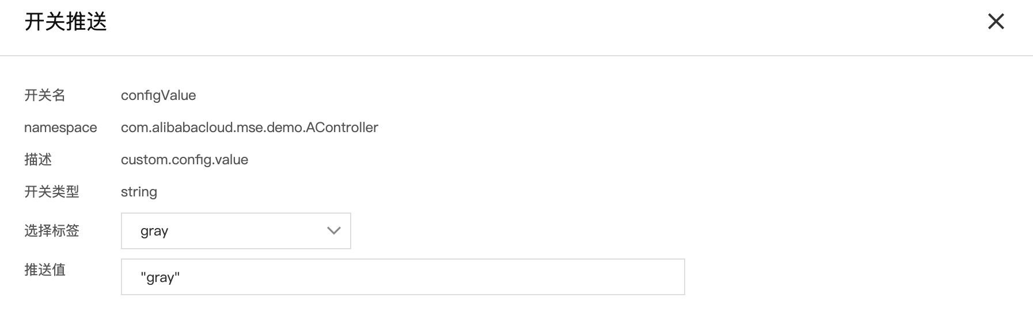Click the custom.config.value description text
This screenshot has height=309, width=1033.
184,160
